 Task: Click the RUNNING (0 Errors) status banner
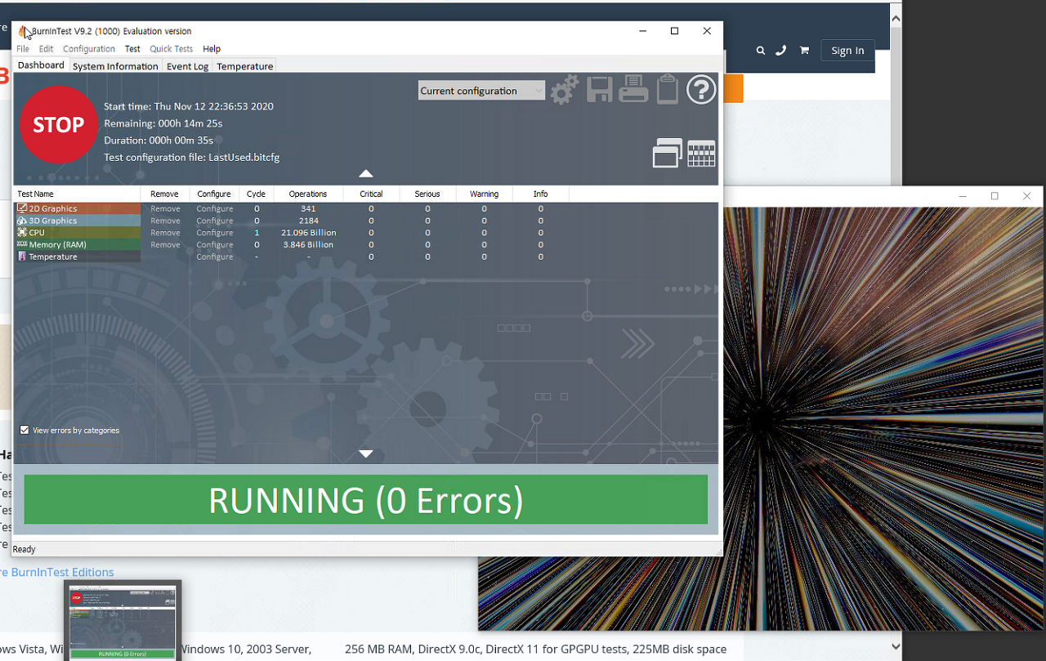click(365, 499)
